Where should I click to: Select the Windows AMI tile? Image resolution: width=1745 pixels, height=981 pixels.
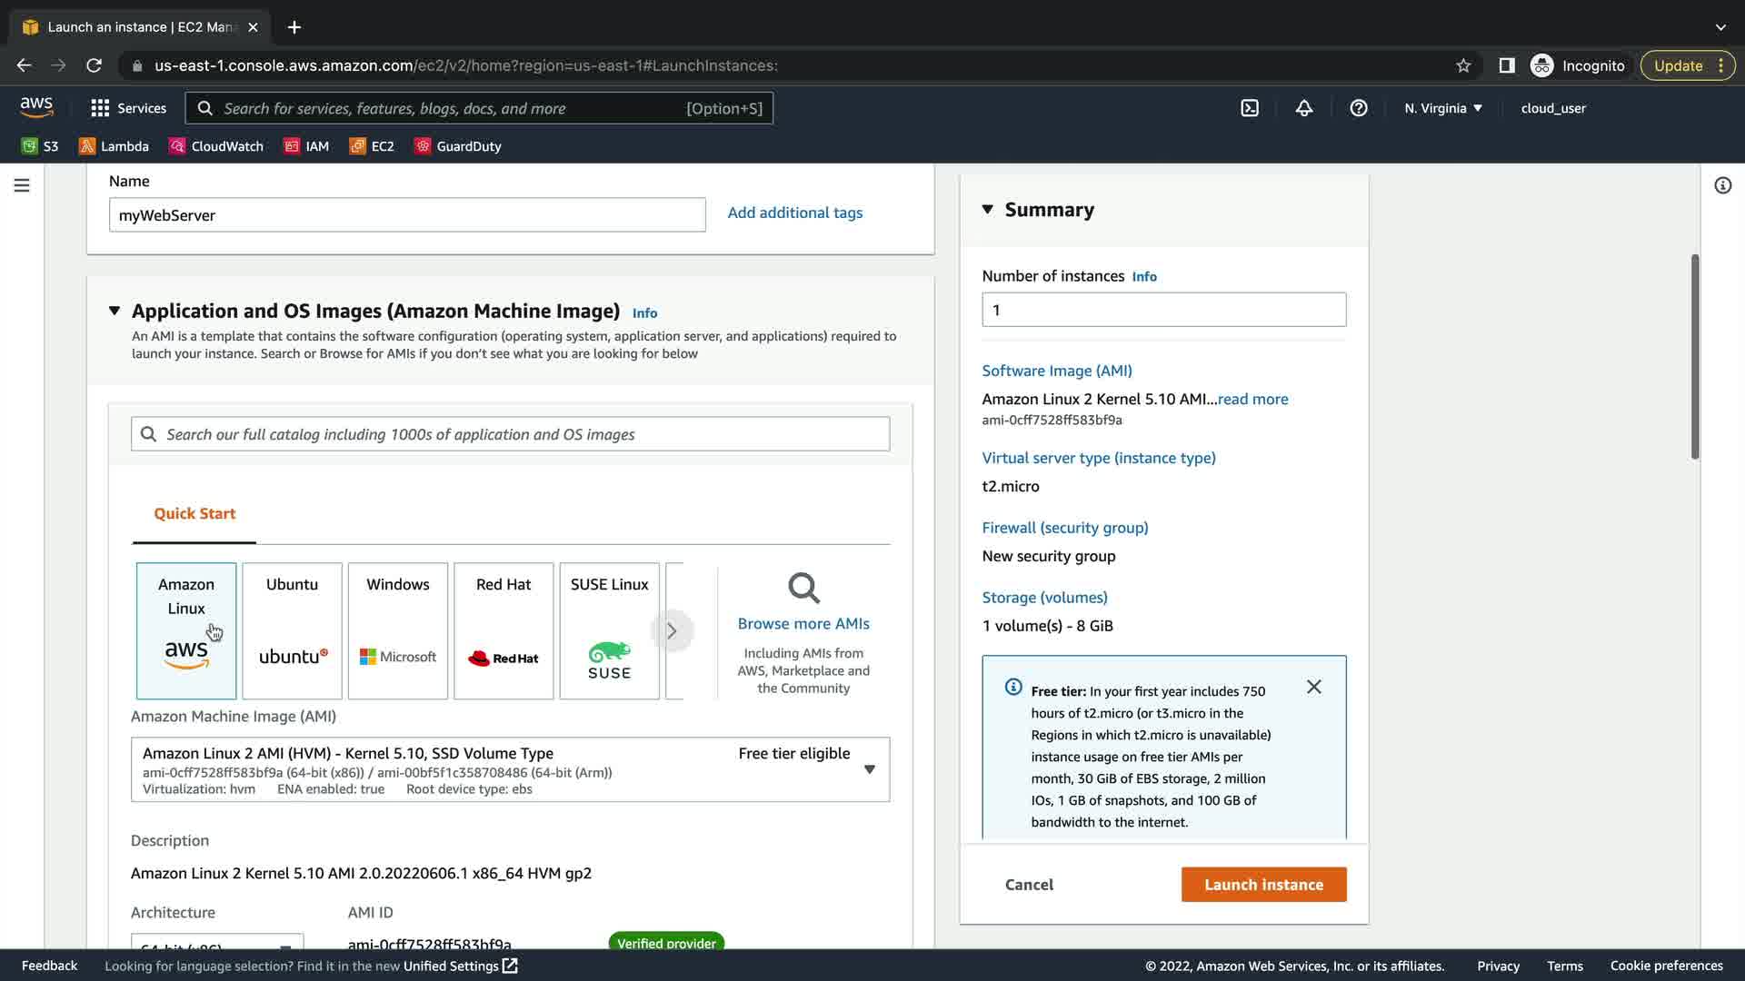click(x=397, y=630)
